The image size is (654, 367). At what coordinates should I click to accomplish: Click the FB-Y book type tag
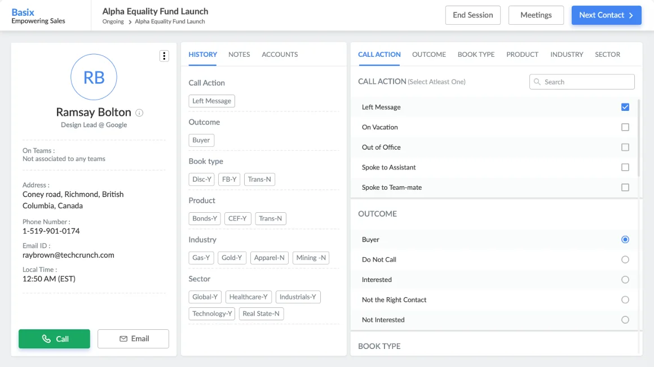(229, 179)
